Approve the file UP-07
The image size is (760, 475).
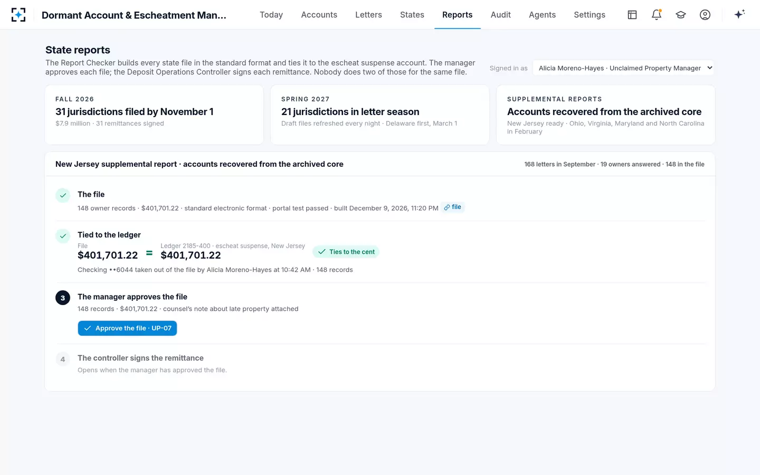tap(127, 328)
